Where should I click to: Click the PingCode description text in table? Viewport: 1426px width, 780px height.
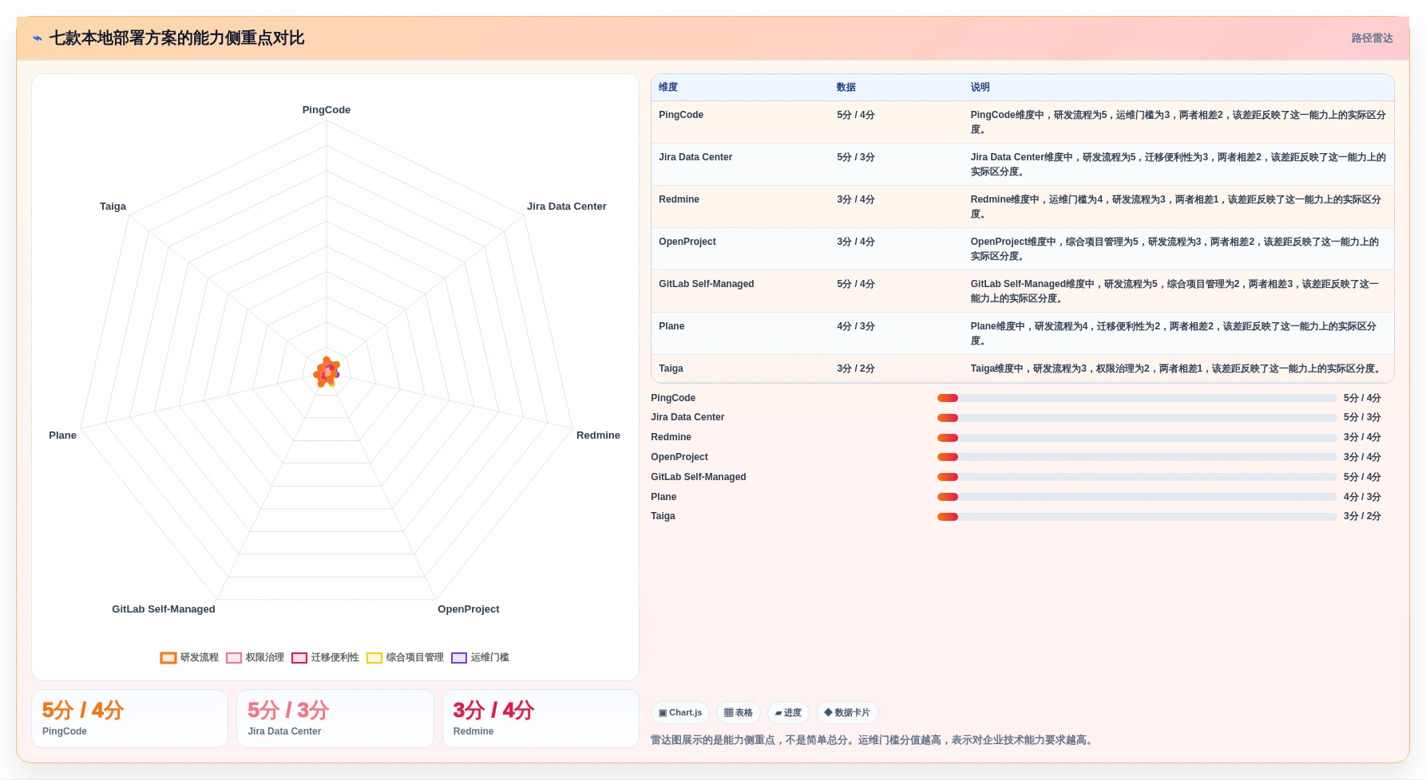click(1178, 122)
